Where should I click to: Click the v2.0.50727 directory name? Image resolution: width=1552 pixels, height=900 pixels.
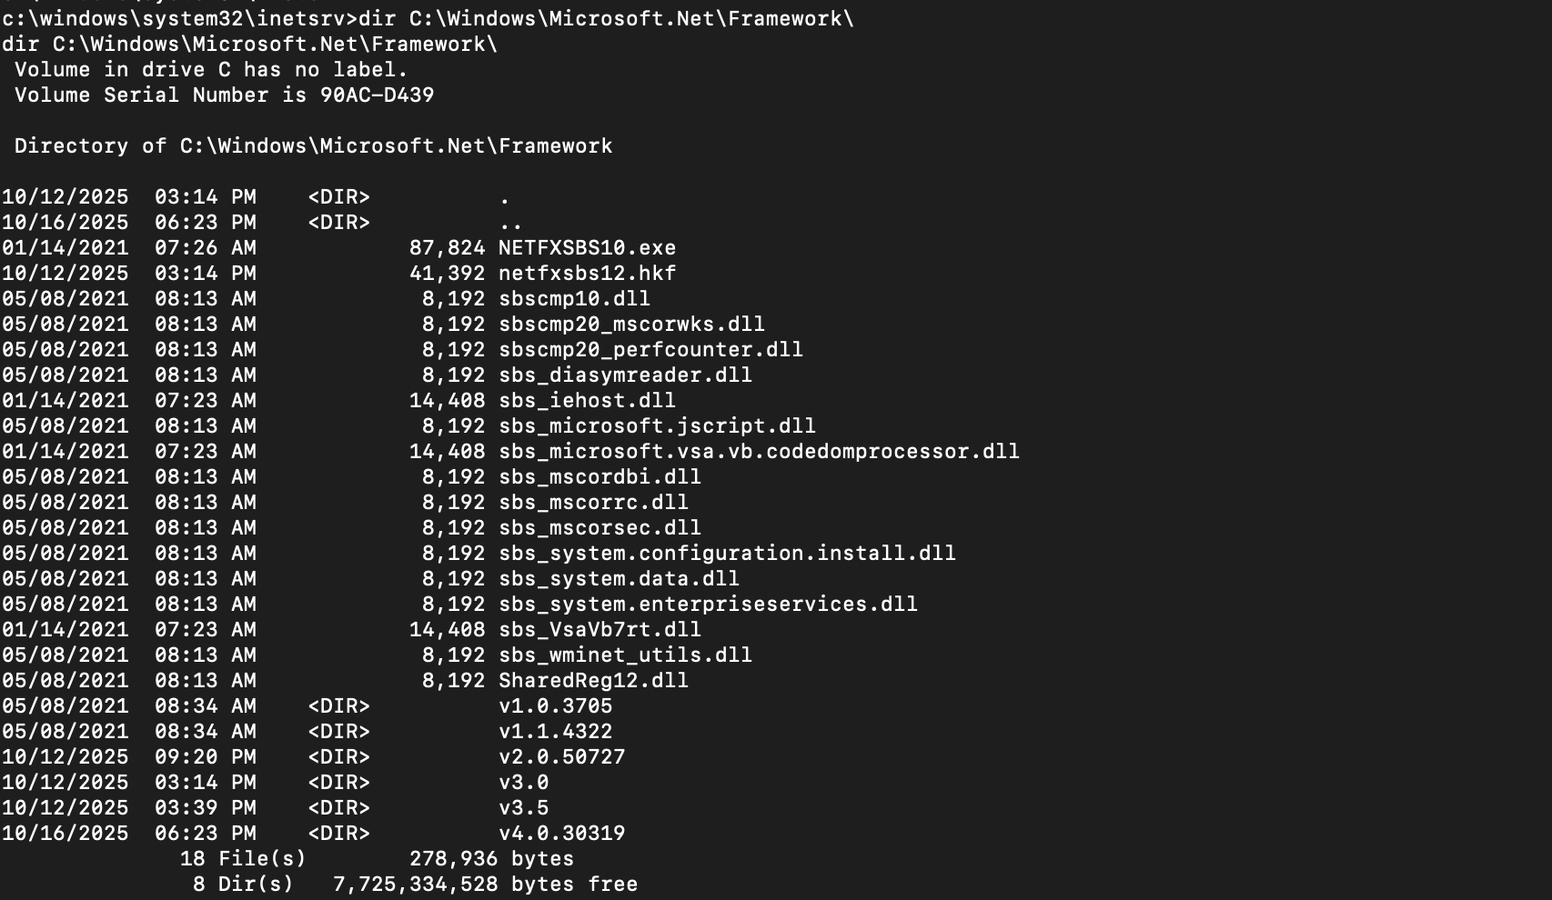coord(561,757)
